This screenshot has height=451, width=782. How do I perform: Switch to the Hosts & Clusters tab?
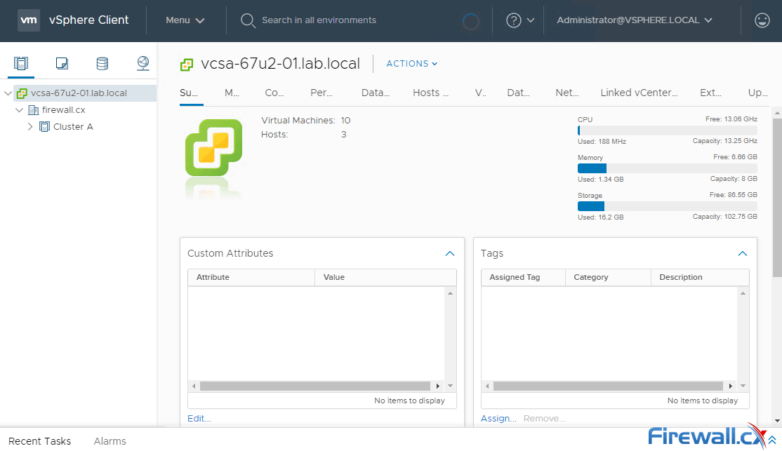(x=431, y=93)
